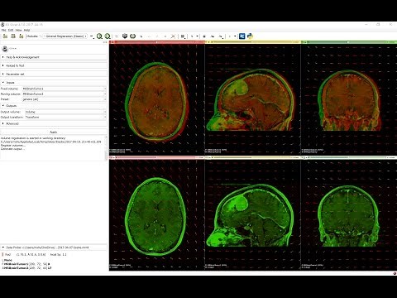Open the Help menu

pos(26,30)
